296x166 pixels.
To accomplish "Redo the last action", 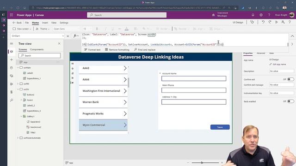I will click(x=270, y=22).
